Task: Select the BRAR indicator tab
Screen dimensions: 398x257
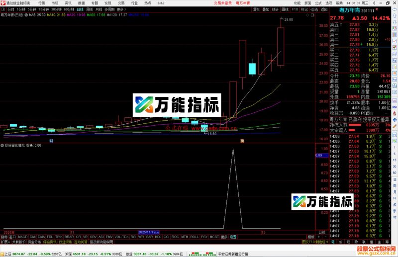Action: point(69,237)
